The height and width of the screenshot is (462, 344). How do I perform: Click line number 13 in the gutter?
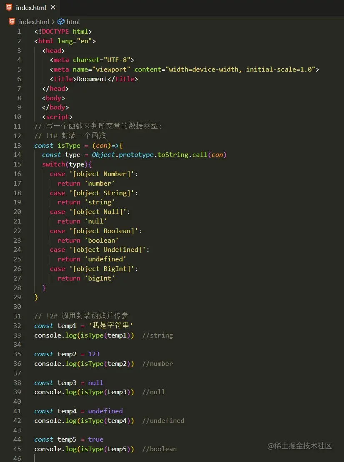pyautogui.click(x=18, y=145)
